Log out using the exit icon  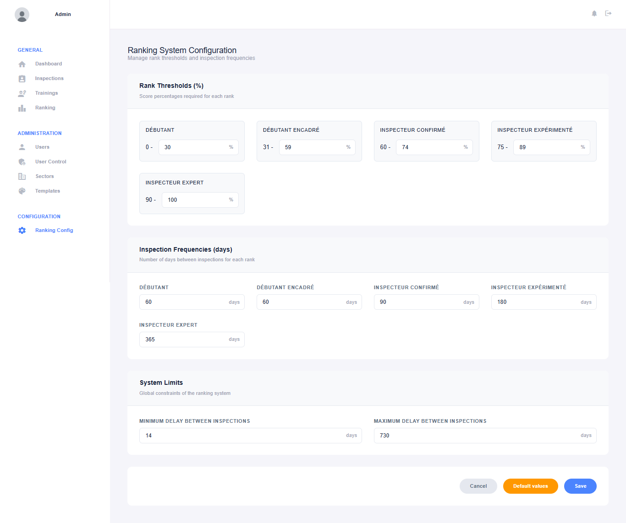(609, 14)
